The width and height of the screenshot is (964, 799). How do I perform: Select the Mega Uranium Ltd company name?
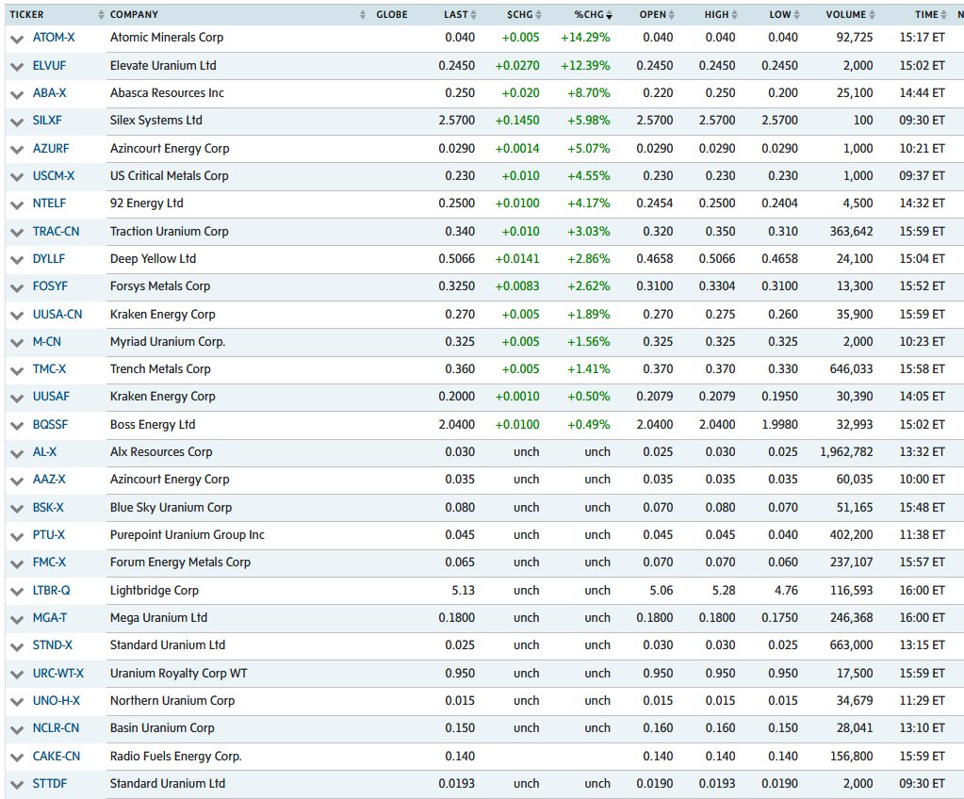tap(158, 618)
